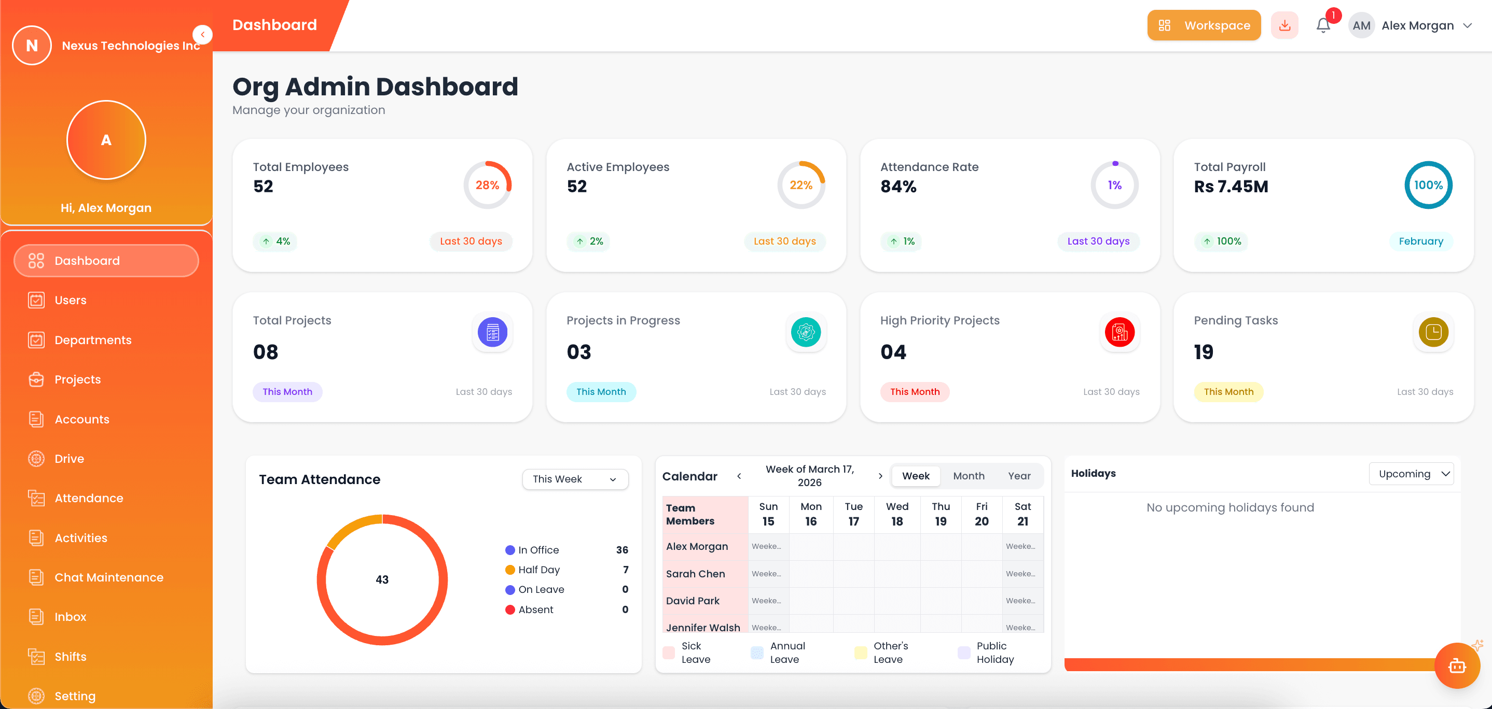Open Chat Maintenance from the sidebar
Viewport: 1492px width, 709px height.
(x=108, y=577)
